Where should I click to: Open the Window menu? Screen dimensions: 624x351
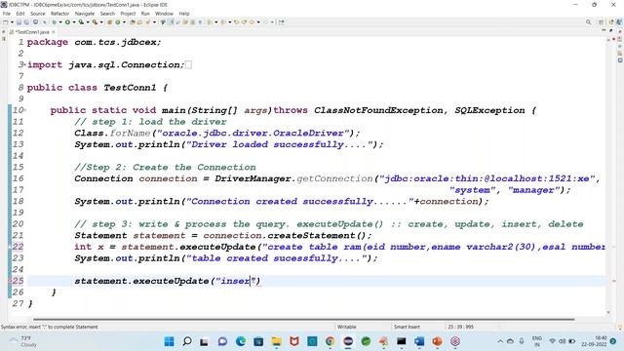pyautogui.click(x=164, y=14)
